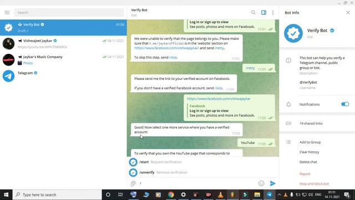
Task: Click the Verify Bot chat avatar
Action: click(x=9, y=27)
